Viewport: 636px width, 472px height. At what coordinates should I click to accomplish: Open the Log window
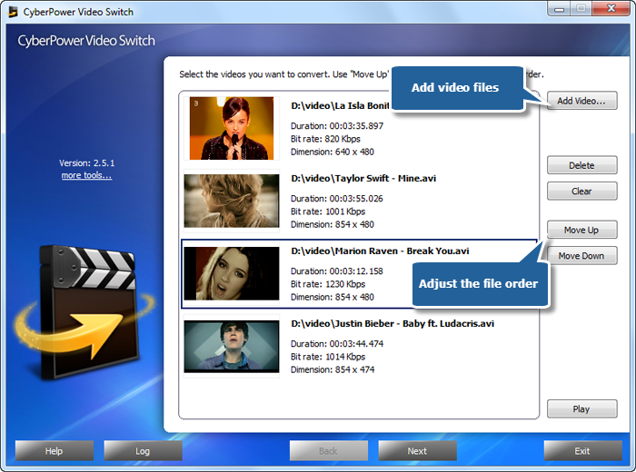[x=143, y=450]
